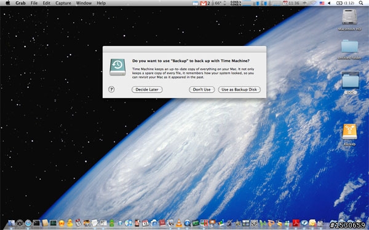Open the green N icon in dock
The height and width of the screenshot is (230, 369).
263,223
